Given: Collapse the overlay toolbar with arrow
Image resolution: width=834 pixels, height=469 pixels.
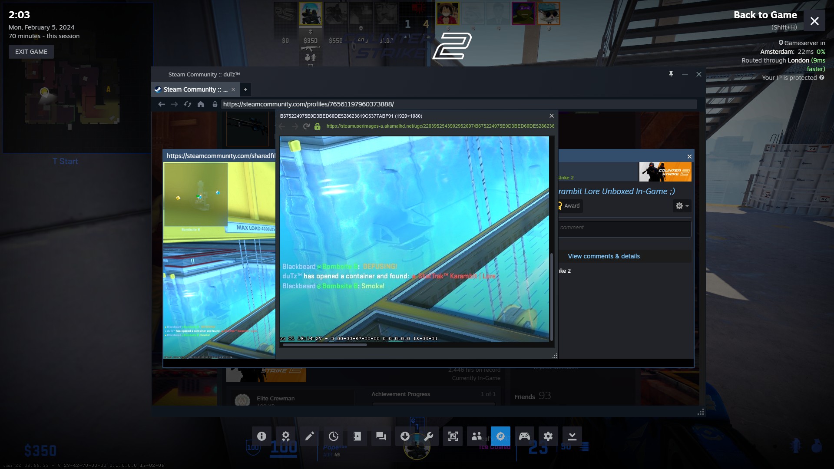Looking at the screenshot, I should click(572, 436).
